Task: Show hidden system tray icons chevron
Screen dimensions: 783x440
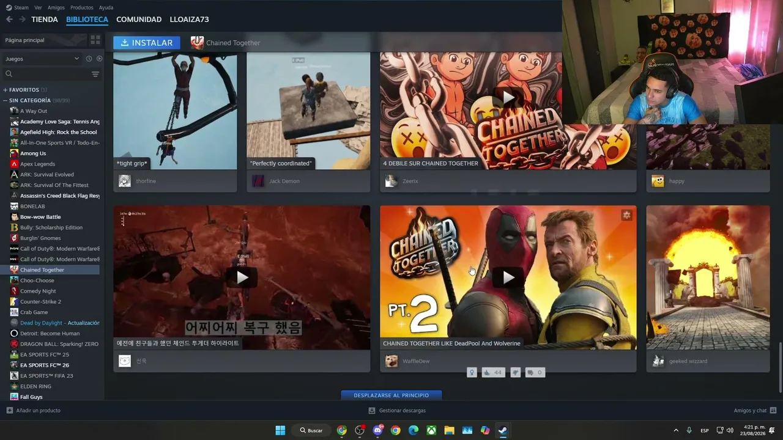Action: (x=676, y=430)
